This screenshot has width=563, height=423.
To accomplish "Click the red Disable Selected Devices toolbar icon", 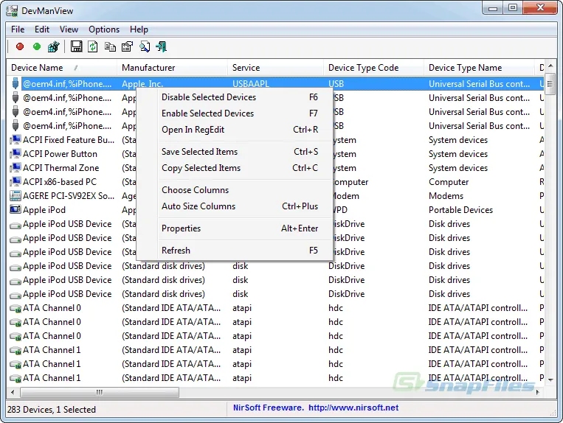I will pyautogui.click(x=20, y=46).
